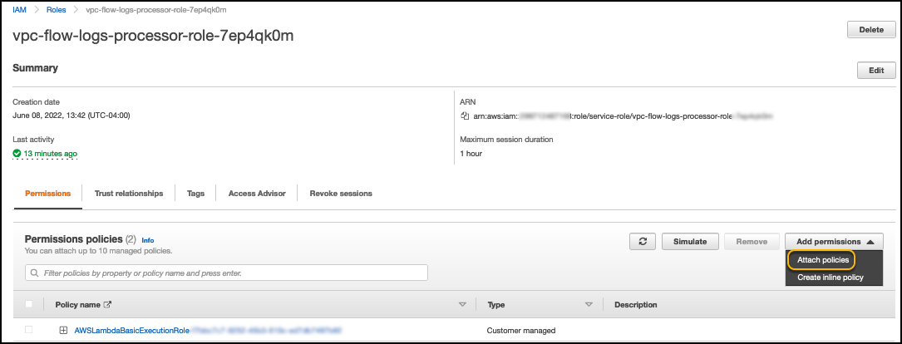Viewport: 902px width, 344px height.
Task: Click the Customer managed type cell
Action: [x=521, y=330]
